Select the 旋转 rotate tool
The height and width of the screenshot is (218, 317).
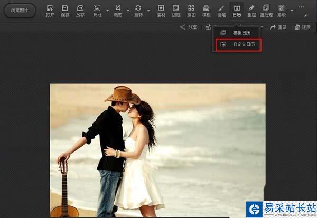pyautogui.click(x=138, y=11)
